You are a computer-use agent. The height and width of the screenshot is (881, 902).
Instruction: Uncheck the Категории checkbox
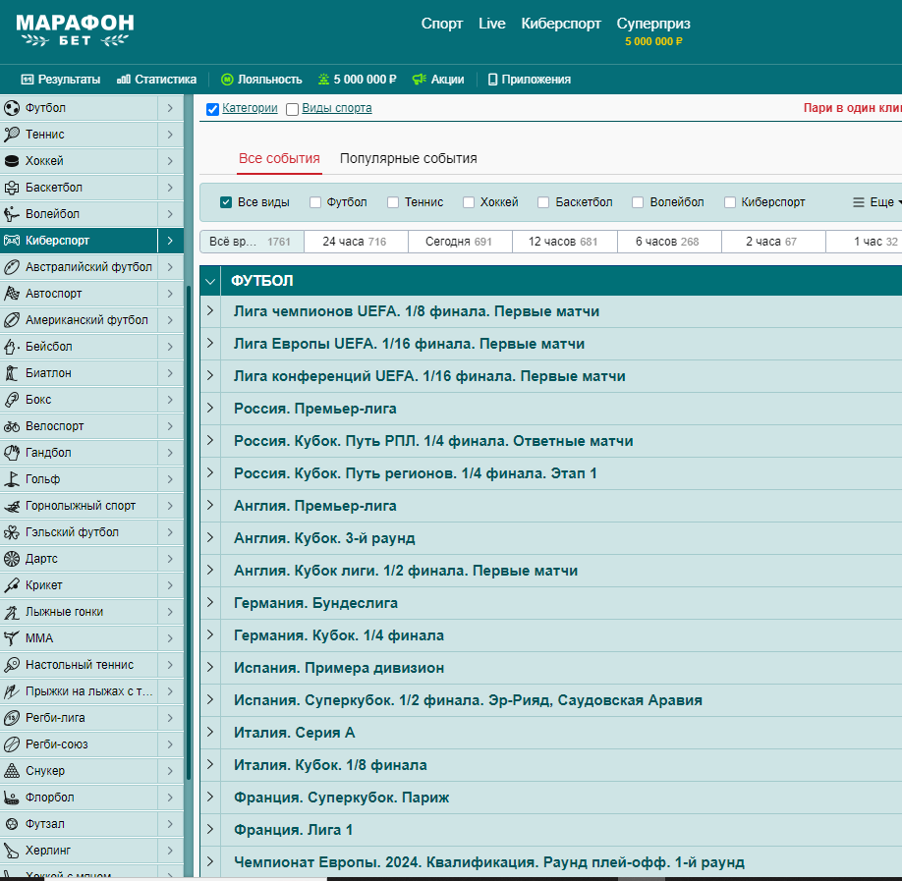[x=212, y=109]
